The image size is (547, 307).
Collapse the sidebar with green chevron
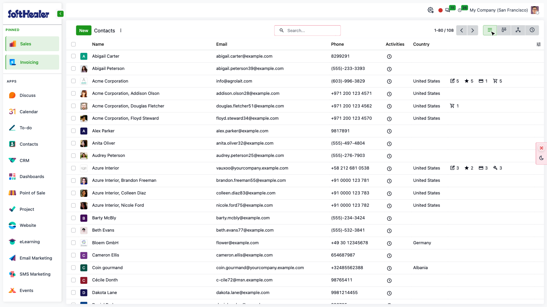point(60,14)
